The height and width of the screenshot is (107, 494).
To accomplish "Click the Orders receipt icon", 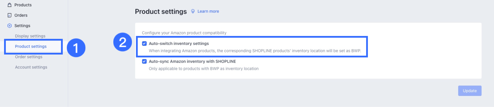I will tap(10, 15).
